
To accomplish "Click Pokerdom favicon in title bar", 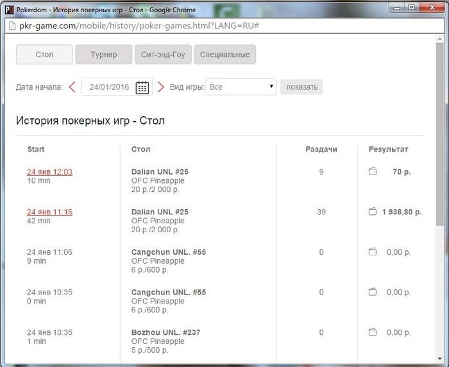I will coord(9,10).
